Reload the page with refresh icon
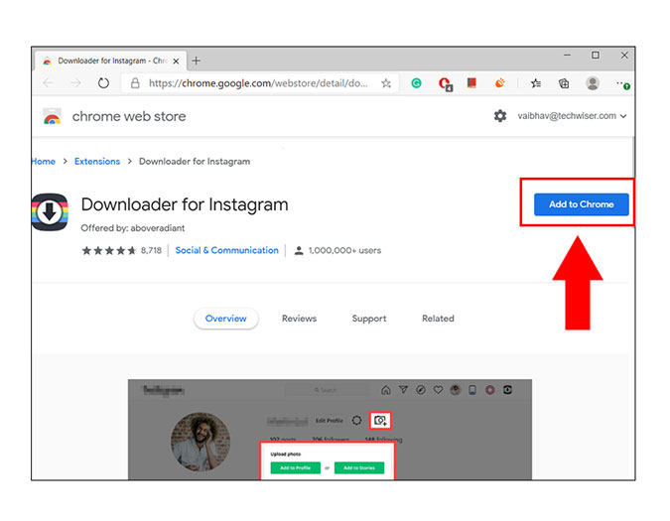This screenshot has height=521, width=670. click(103, 82)
